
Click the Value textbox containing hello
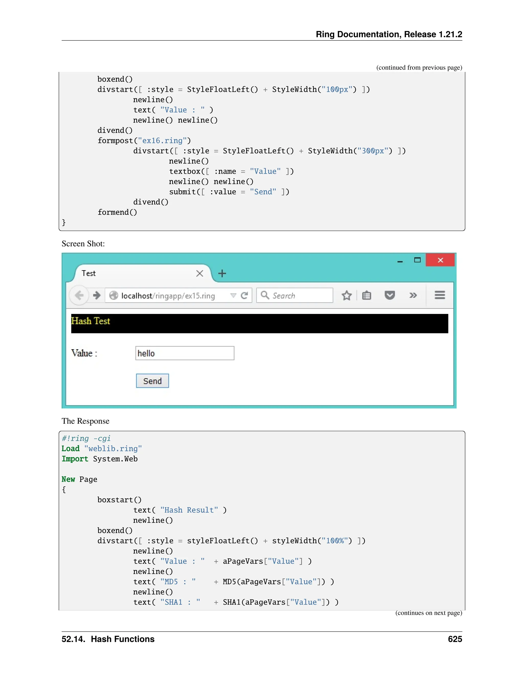point(185,353)
